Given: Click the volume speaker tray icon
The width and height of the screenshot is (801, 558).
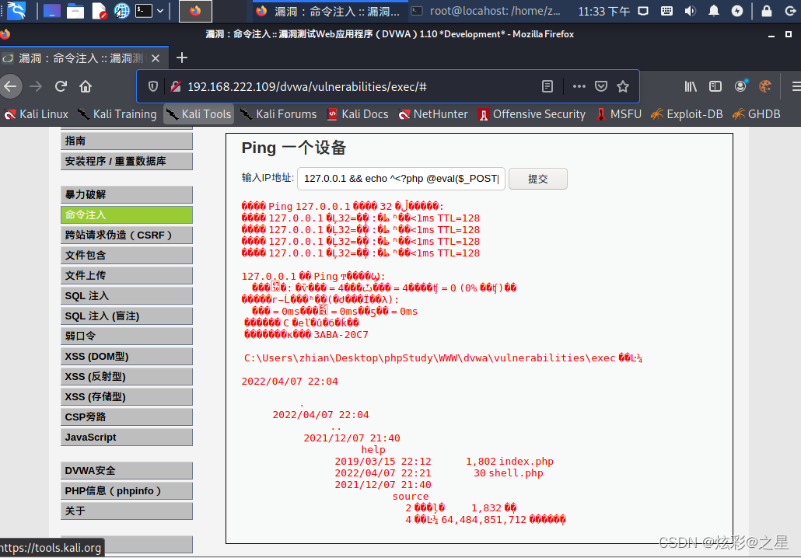Looking at the screenshot, I should coord(690,11).
